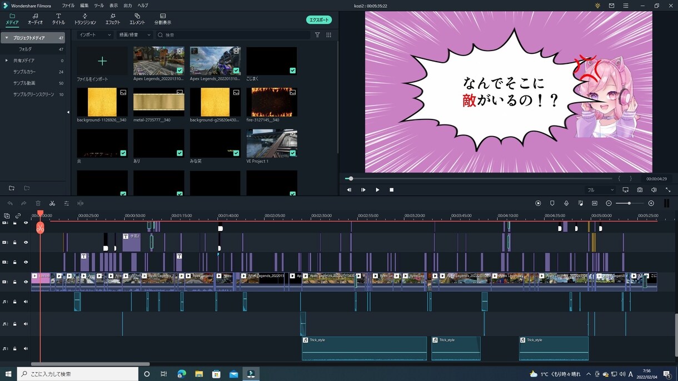The width and height of the screenshot is (678, 381).
Task: Set mark-in point with left brace
Action: point(619,179)
